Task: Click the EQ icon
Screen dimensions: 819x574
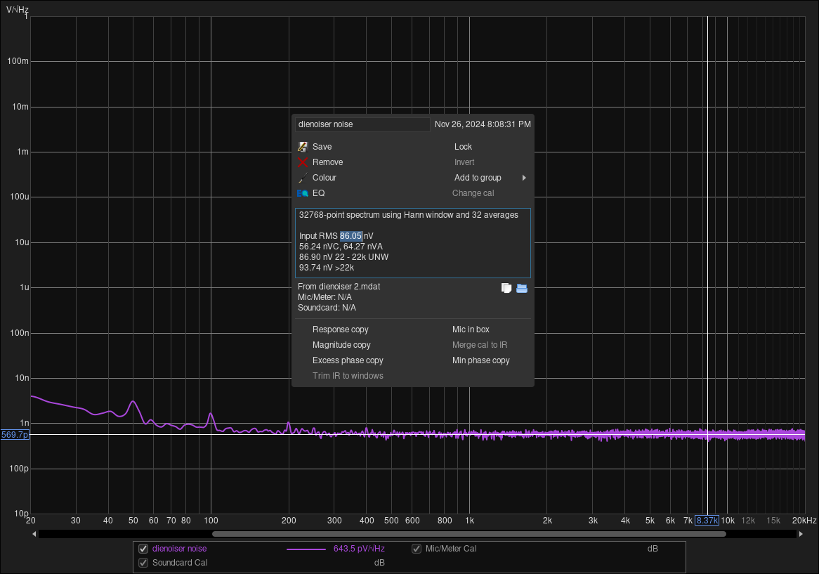Action: [303, 193]
